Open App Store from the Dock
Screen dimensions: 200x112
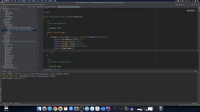71,109
